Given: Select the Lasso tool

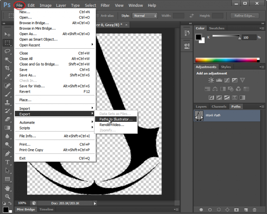Looking at the screenshot, I should (7, 51).
